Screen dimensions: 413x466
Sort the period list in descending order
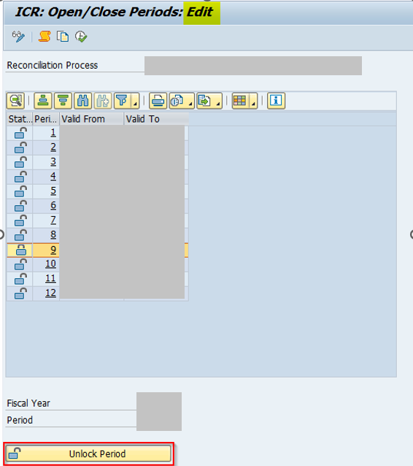(63, 101)
